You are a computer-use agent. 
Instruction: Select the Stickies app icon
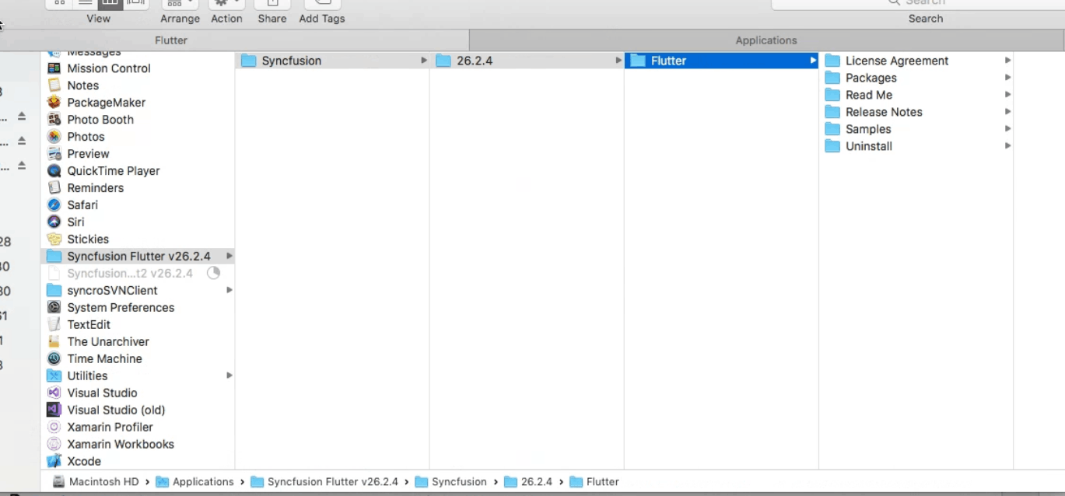click(x=54, y=239)
